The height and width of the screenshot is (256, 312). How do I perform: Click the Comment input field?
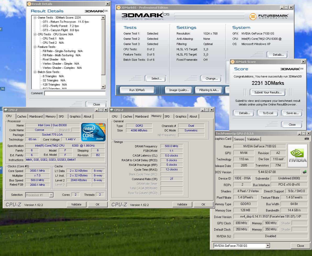(75, 93)
